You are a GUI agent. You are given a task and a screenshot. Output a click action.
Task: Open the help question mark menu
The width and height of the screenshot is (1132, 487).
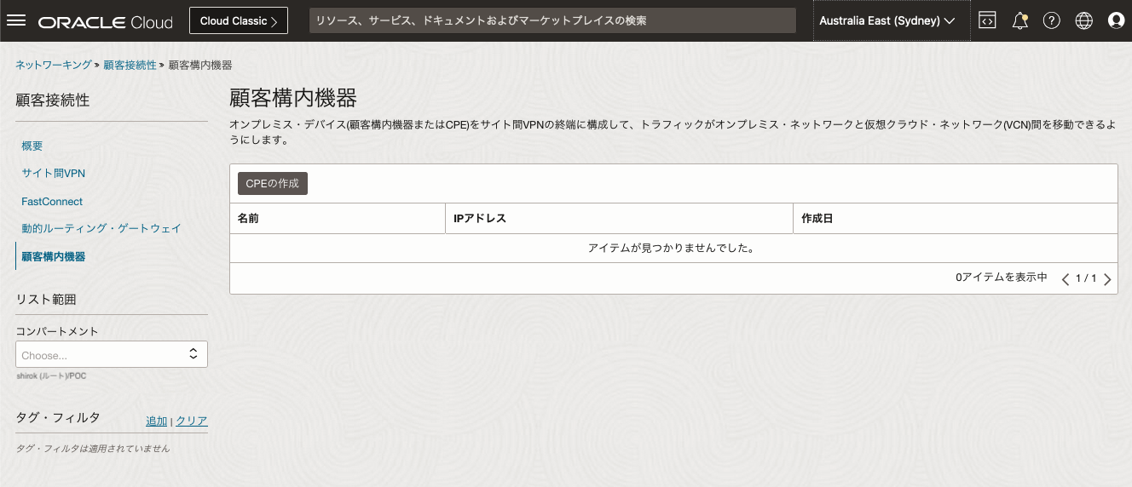pyautogui.click(x=1052, y=21)
